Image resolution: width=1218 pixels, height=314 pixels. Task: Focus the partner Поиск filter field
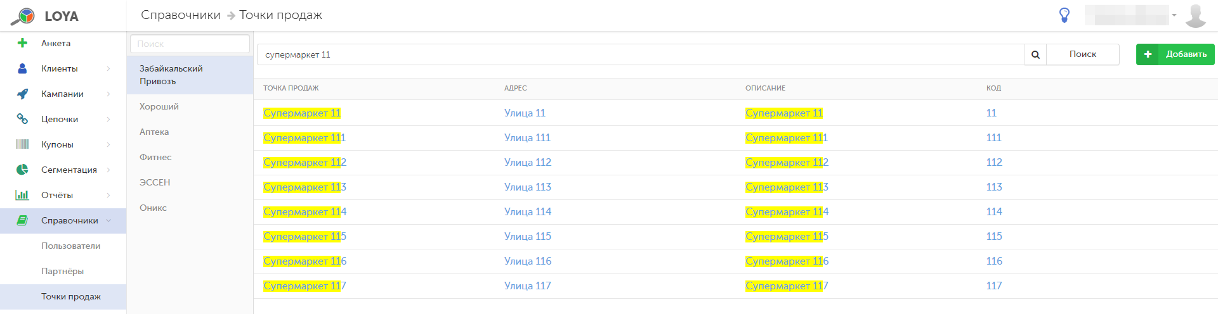190,44
